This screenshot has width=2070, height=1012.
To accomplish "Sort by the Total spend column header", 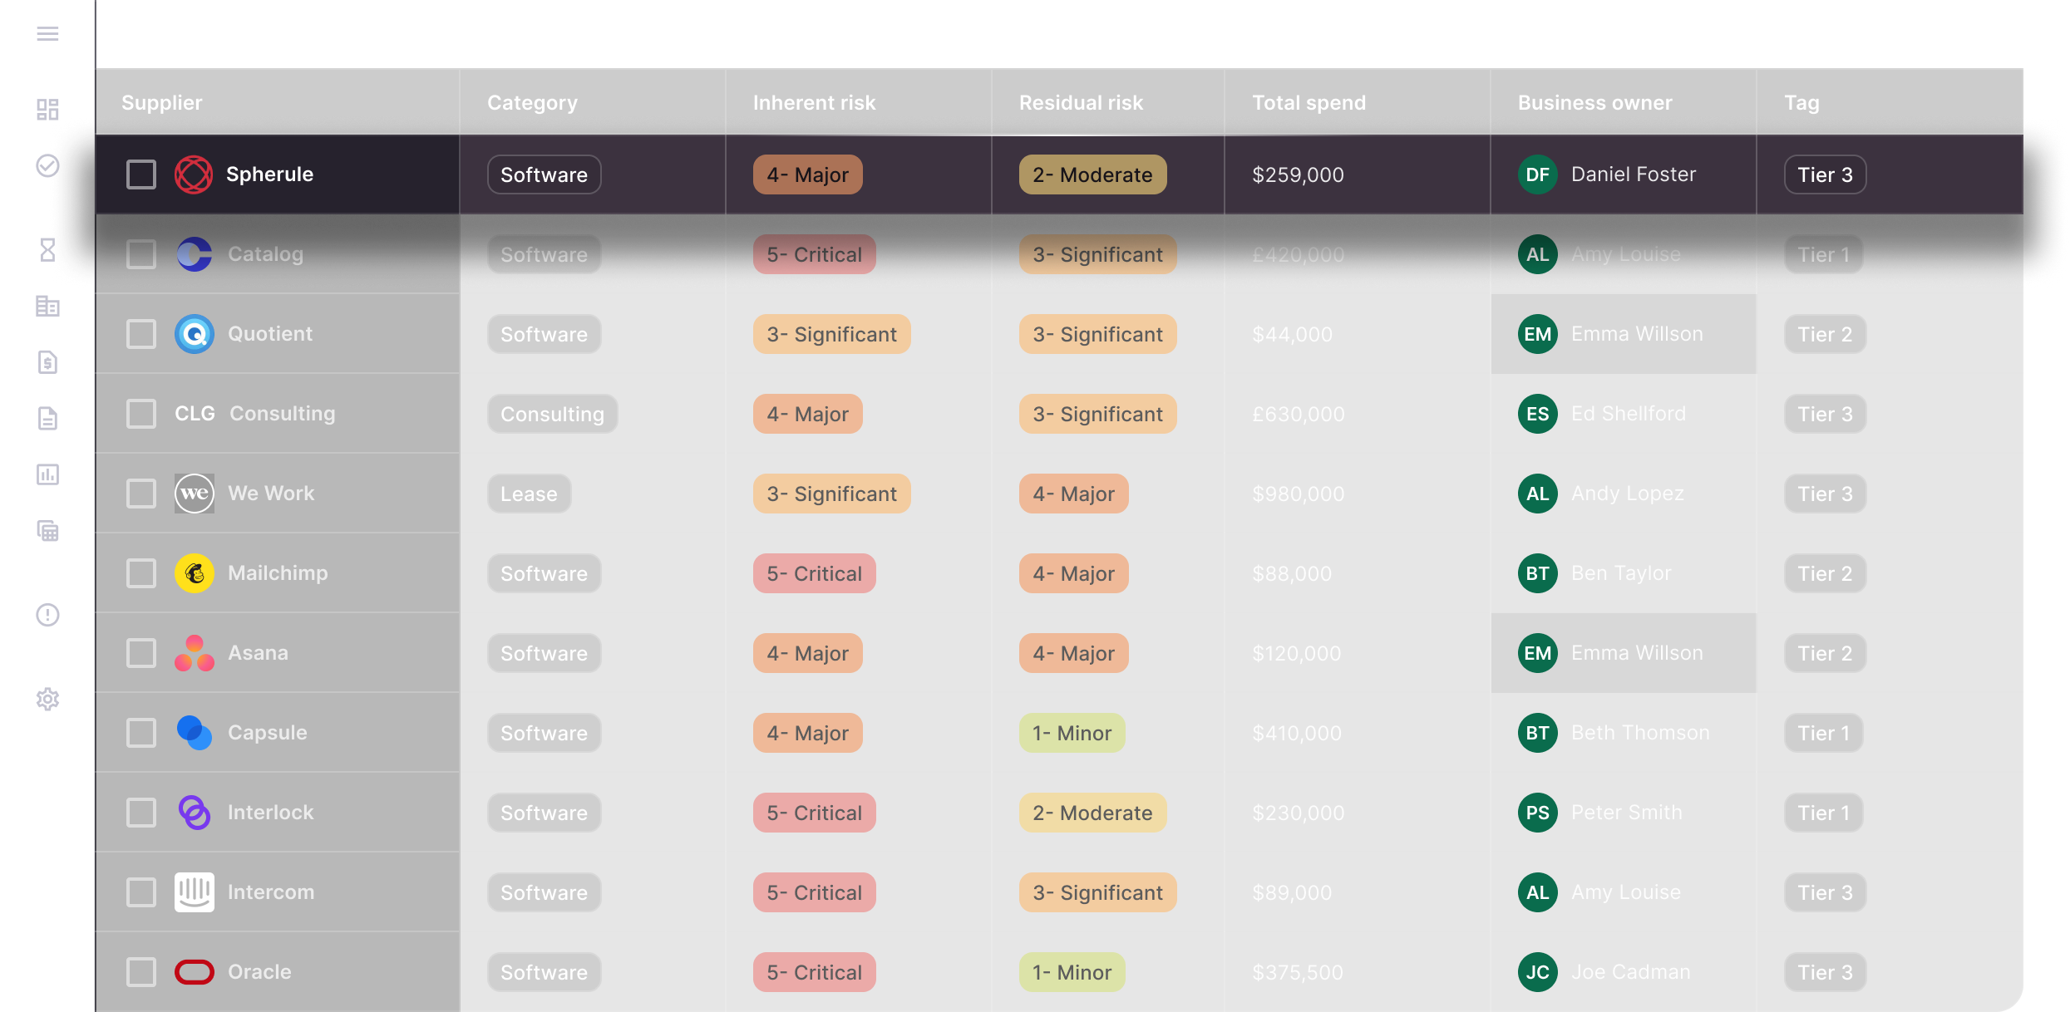I will click(1309, 103).
